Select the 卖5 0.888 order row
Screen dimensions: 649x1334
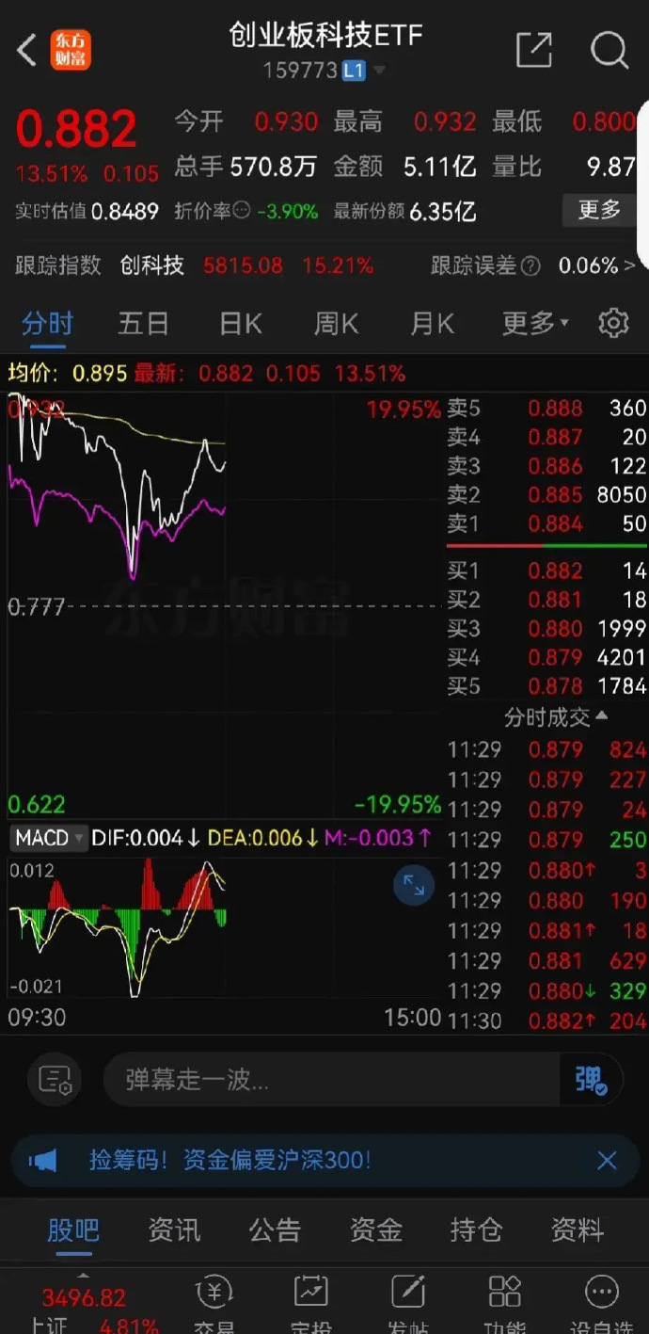click(546, 409)
